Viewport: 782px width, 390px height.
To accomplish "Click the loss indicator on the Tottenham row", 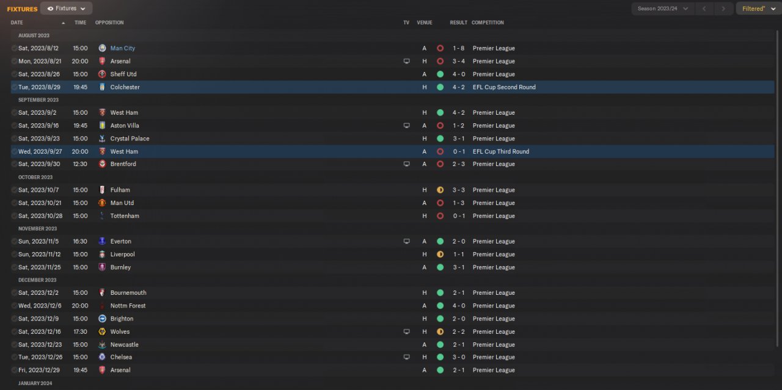I will 440,216.
